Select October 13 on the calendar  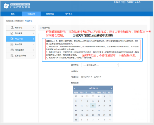93,106
